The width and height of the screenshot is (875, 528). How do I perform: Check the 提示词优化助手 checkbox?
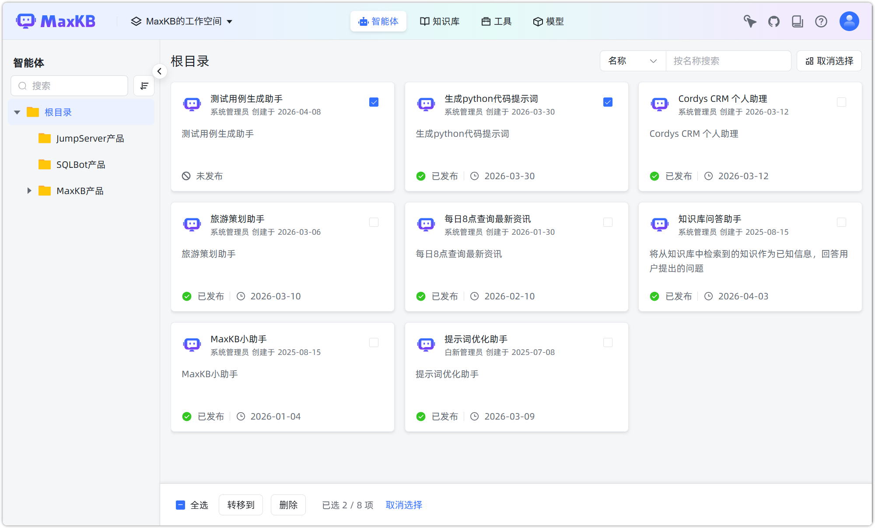(608, 342)
